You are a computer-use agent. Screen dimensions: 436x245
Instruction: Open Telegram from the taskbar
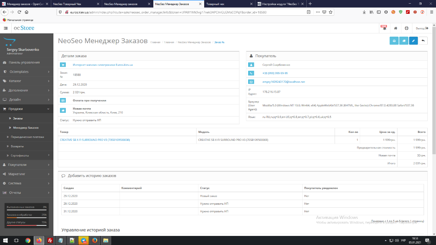point(84,240)
